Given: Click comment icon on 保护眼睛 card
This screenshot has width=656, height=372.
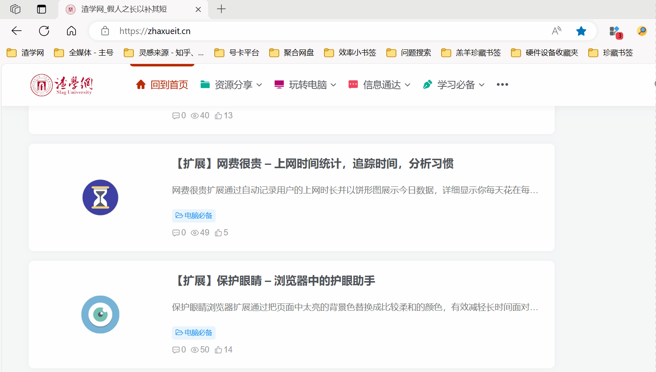Looking at the screenshot, I should (x=176, y=350).
